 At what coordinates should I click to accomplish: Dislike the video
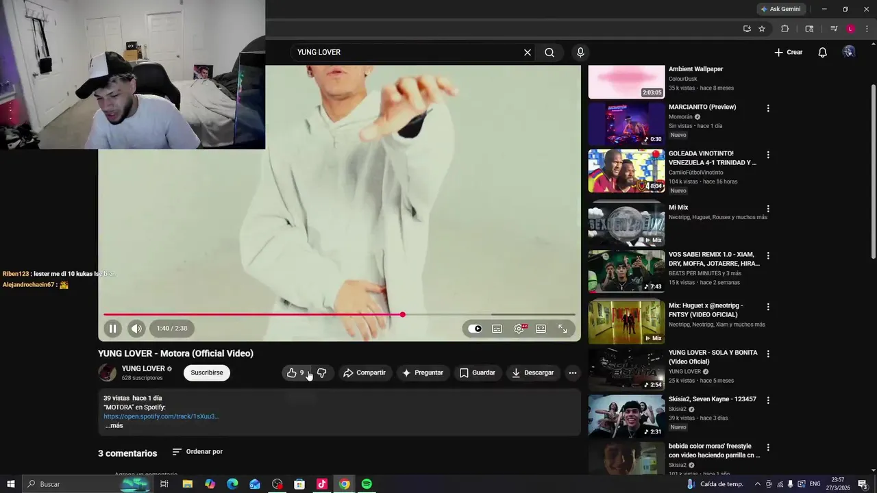click(321, 372)
